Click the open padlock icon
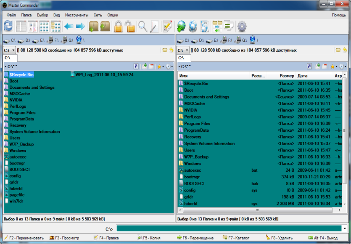The width and height of the screenshot is (351, 244). 130,27
